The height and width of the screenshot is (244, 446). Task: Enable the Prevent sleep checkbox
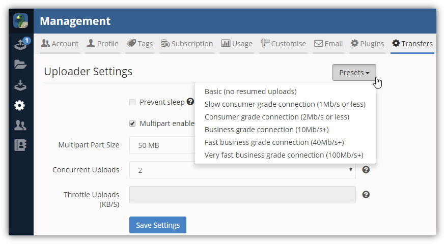point(132,102)
